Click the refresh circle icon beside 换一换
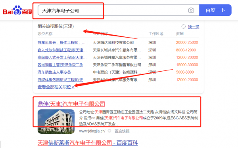Image resolution: width=238 pixels, height=148 pixels. 183,27
